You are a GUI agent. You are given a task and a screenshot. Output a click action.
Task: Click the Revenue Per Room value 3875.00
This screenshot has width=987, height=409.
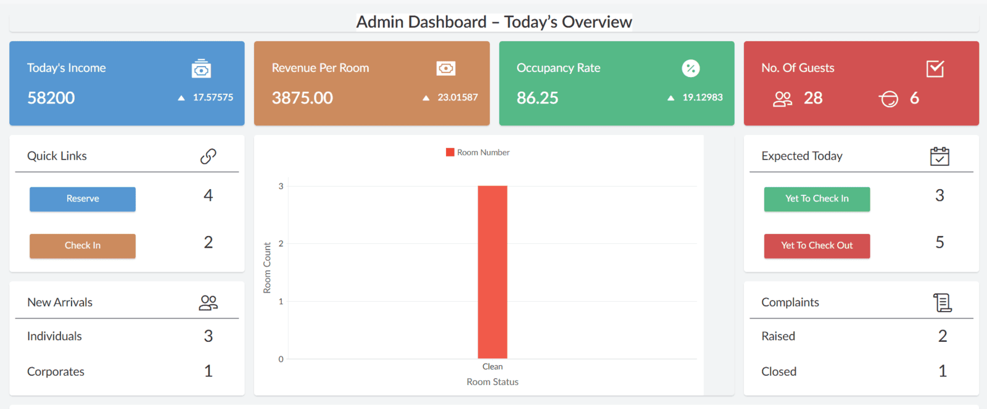[302, 98]
